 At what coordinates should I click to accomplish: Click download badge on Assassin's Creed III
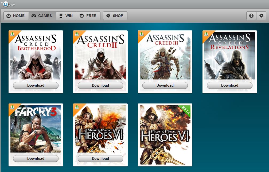point(142,34)
